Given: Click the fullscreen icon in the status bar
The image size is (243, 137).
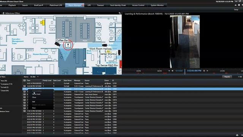Looking at the screenshot, I should [237, 135].
